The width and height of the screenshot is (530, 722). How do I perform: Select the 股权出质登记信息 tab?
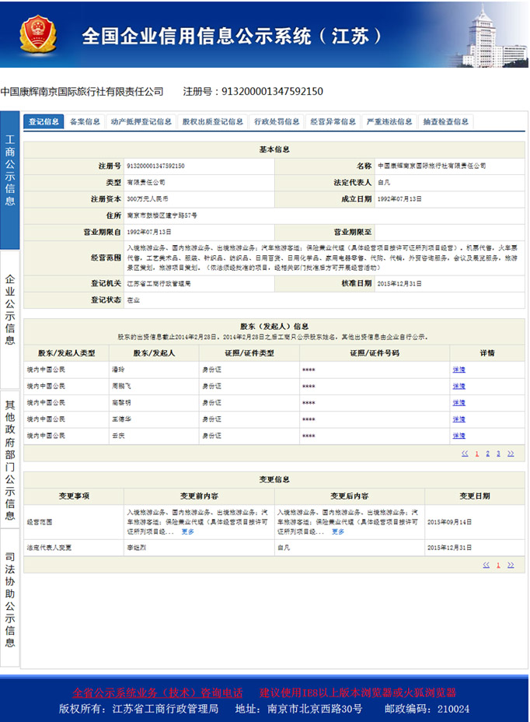pyautogui.click(x=213, y=121)
